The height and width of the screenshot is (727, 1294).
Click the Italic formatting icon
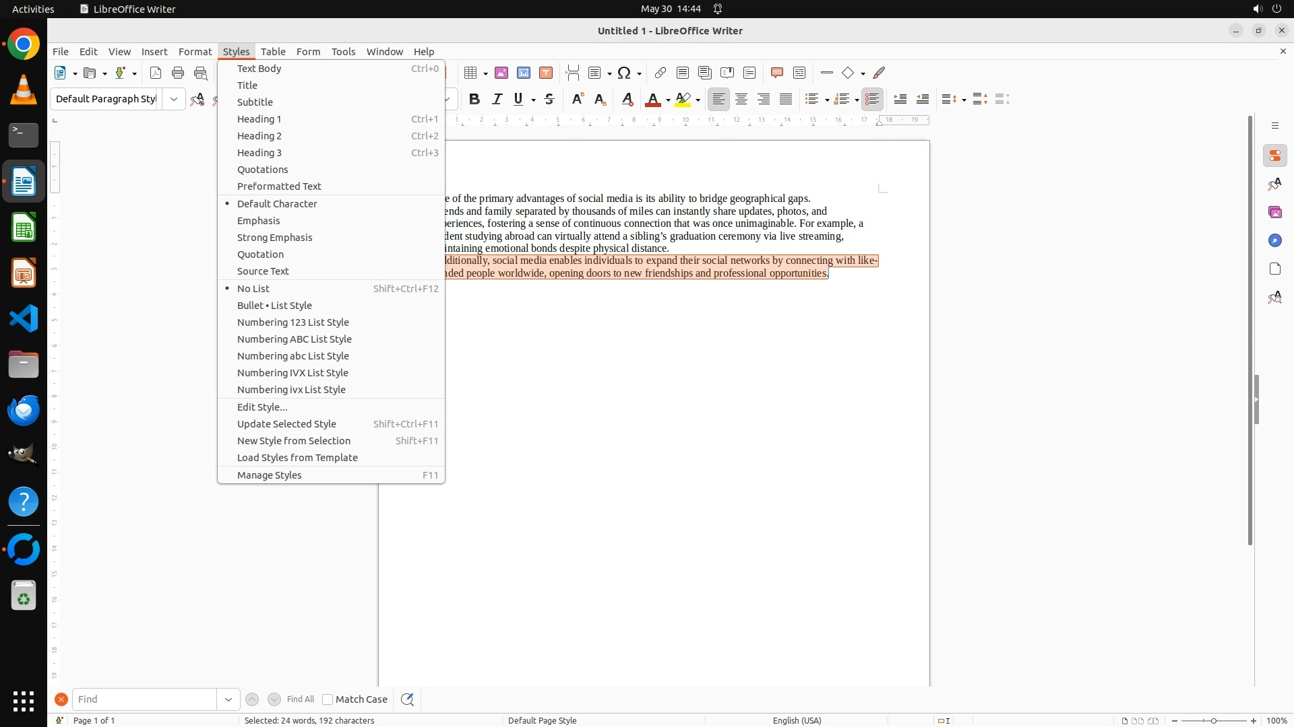(497, 99)
